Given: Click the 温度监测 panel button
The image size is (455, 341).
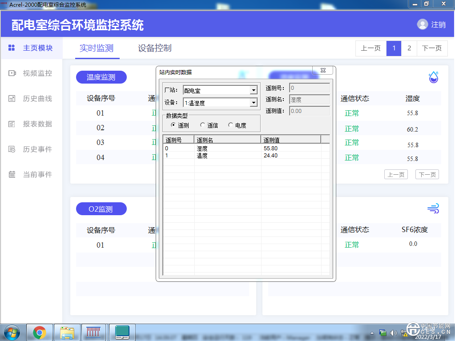Looking at the screenshot, I should point(101,77).
